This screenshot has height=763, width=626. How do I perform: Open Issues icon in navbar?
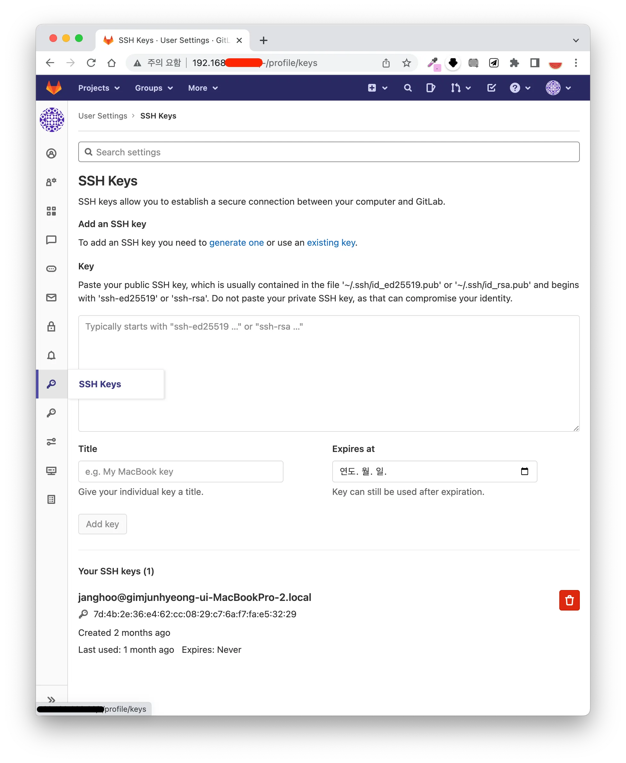[x=431, y=88]
